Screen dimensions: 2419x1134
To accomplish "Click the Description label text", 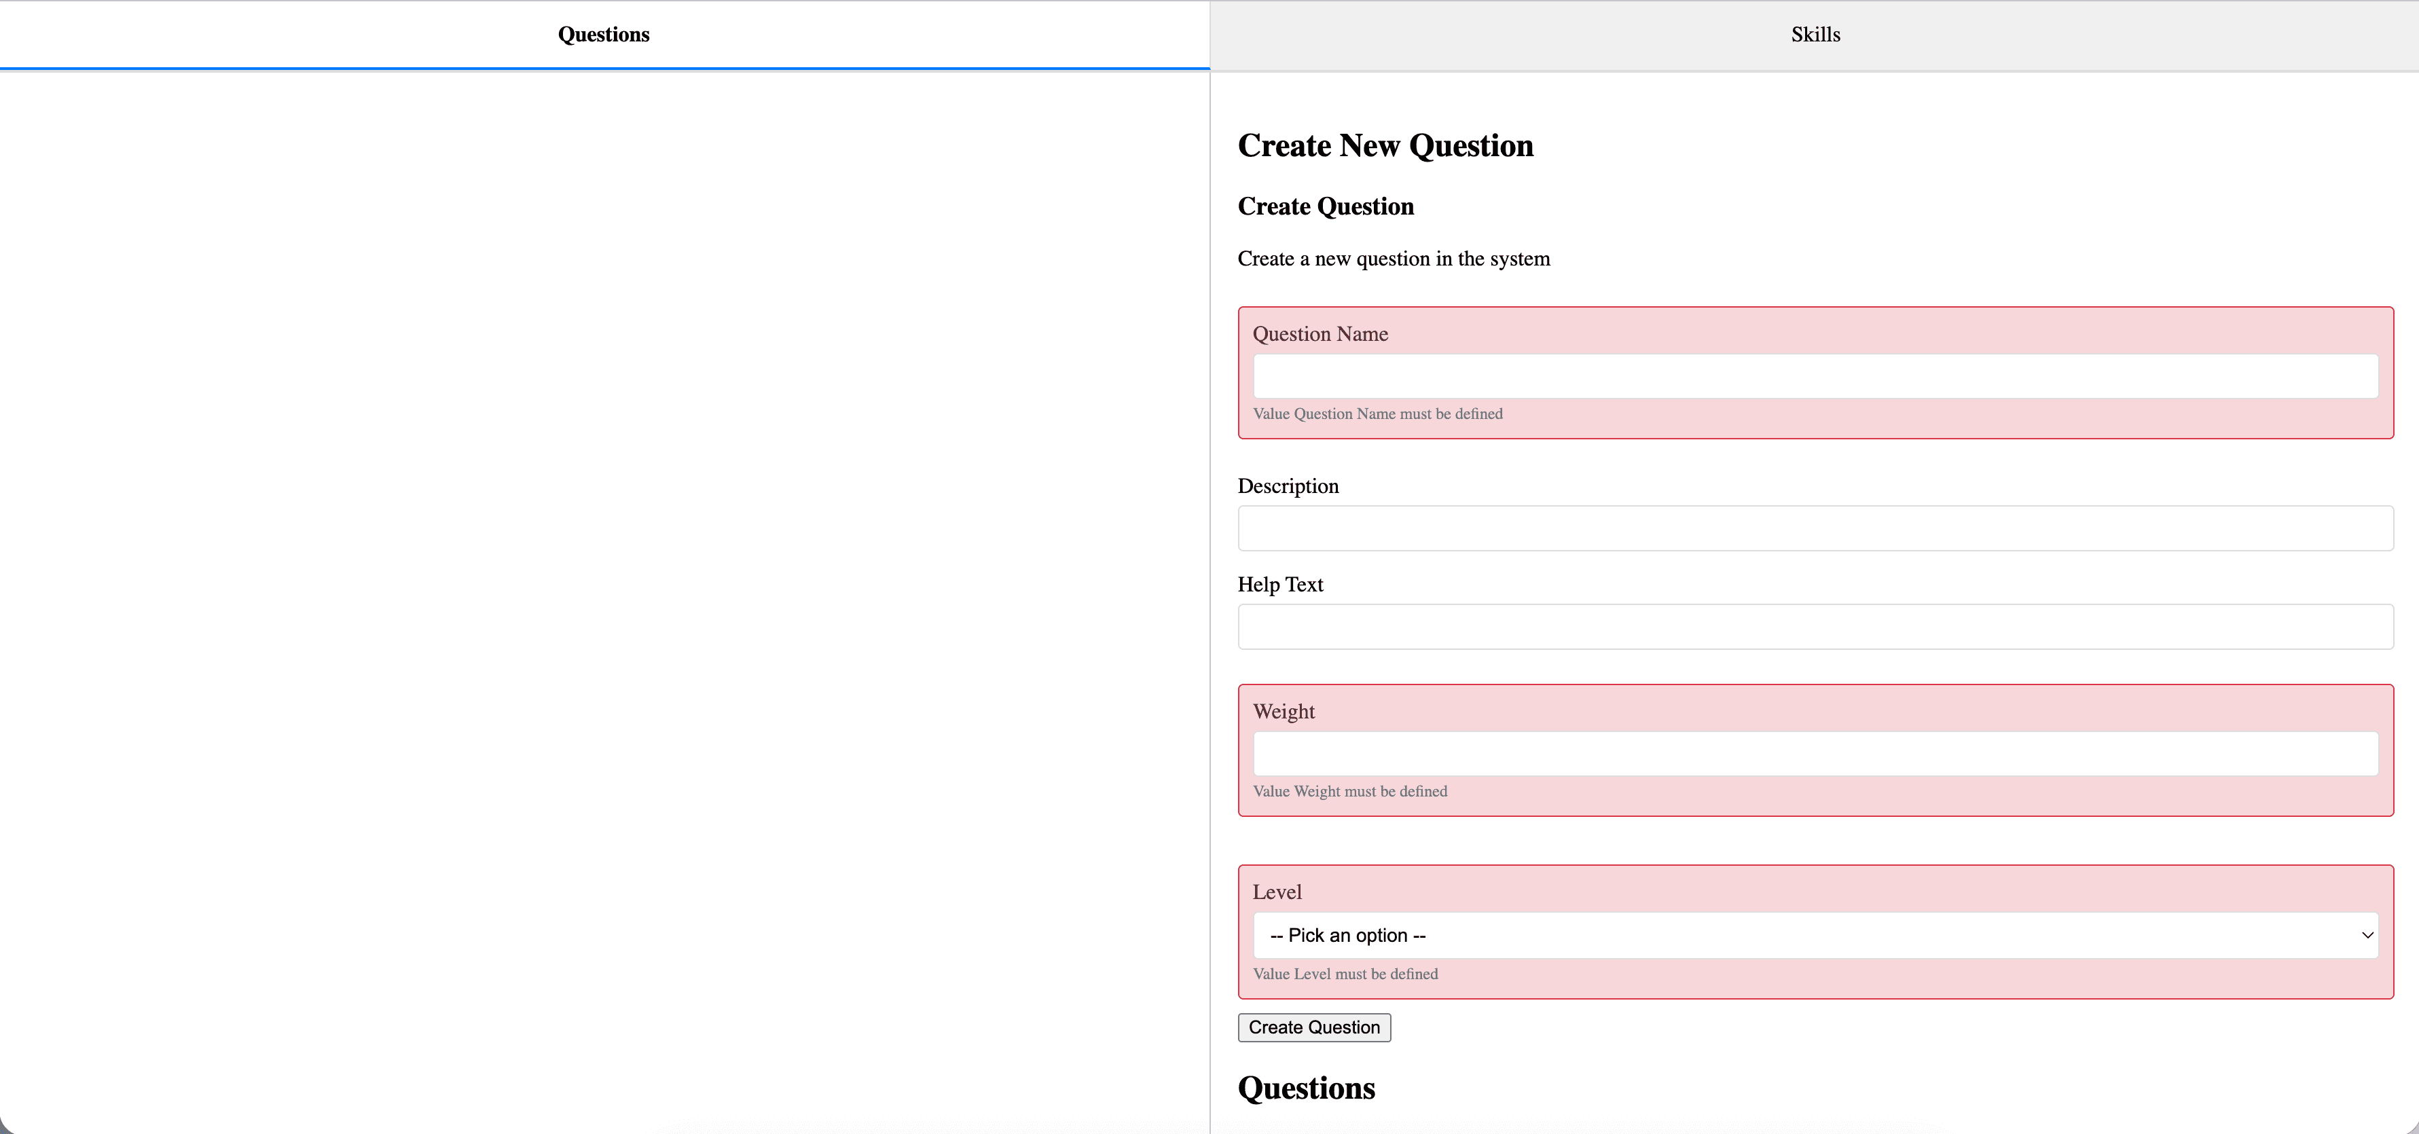I will 1288,486.
